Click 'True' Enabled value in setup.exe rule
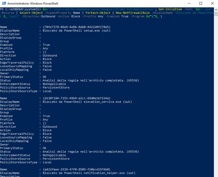The image size is (218, 177). point(46,45)
